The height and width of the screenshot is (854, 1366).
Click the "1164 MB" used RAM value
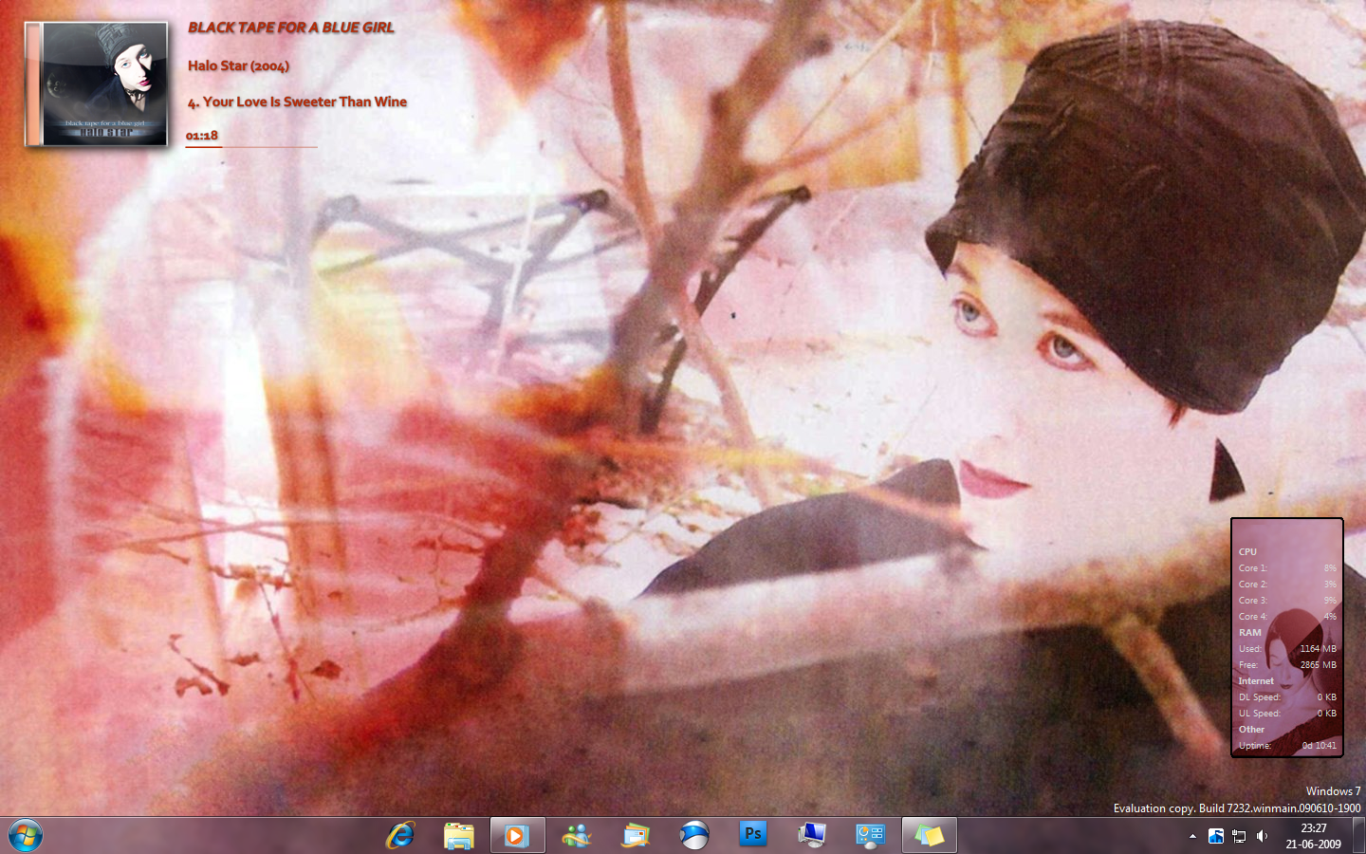[x=1318, y=648]
